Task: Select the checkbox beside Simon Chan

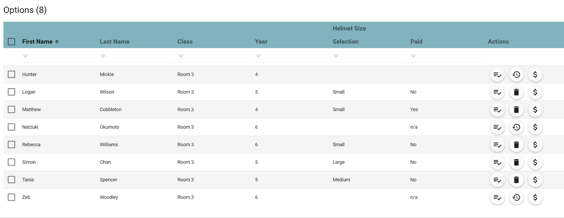Action: pos(12,162)
